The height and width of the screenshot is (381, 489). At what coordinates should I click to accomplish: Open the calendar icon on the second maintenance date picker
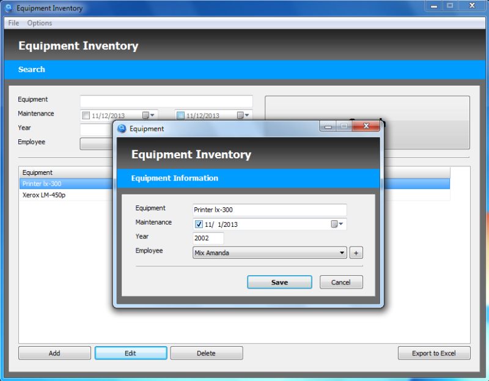[x=240, y=114]
